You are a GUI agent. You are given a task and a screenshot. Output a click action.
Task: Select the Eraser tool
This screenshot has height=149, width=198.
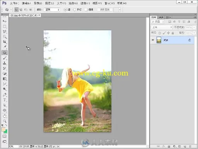5,74
